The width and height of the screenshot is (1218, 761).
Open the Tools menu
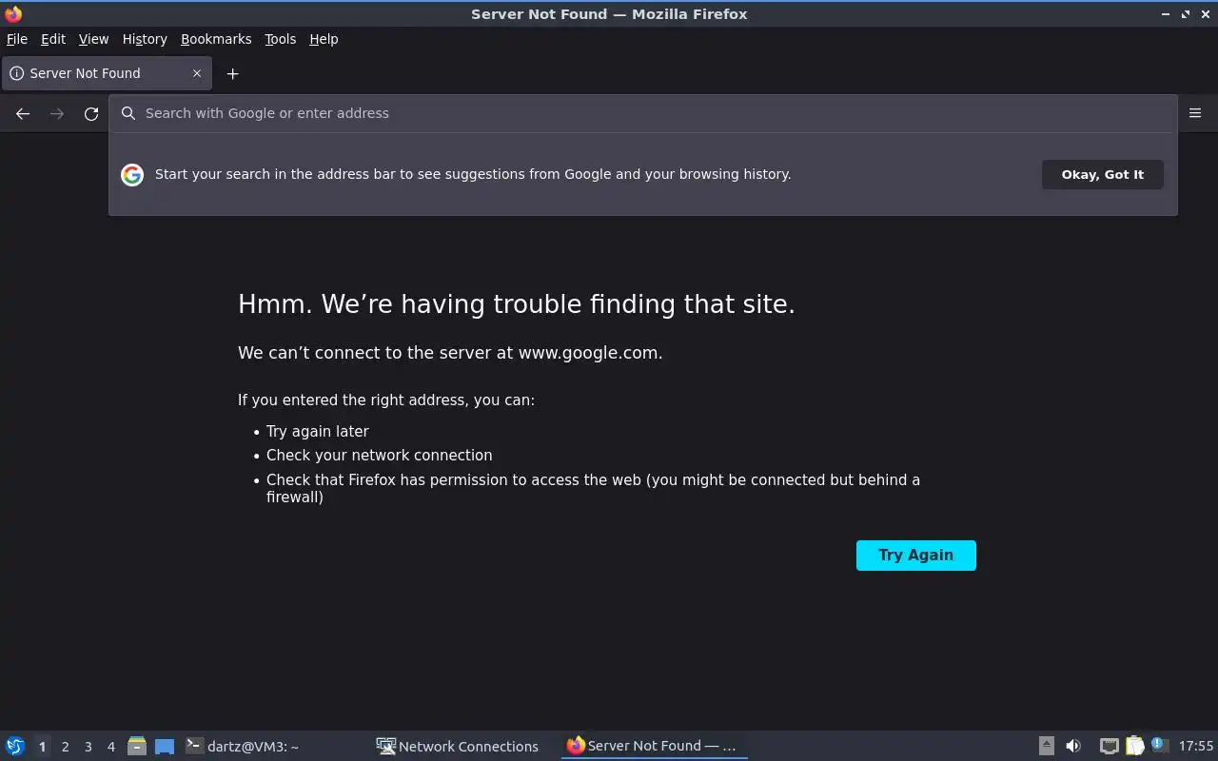tap(280, 39)
